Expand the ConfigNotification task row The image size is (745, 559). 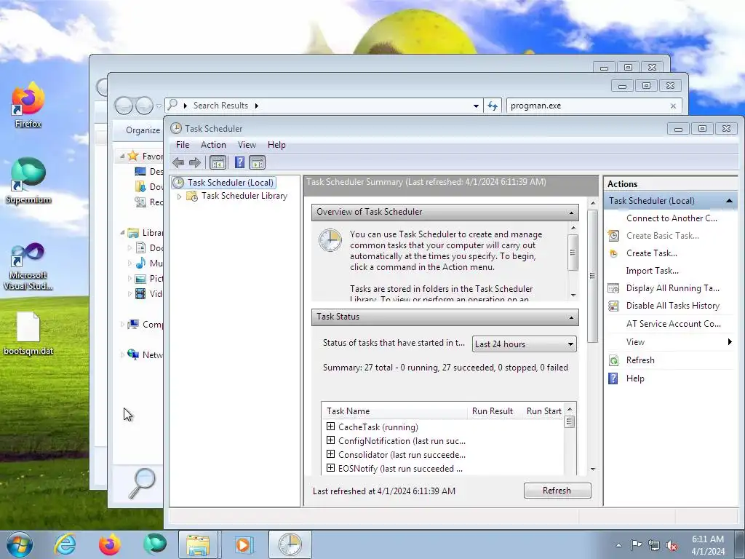331,440
